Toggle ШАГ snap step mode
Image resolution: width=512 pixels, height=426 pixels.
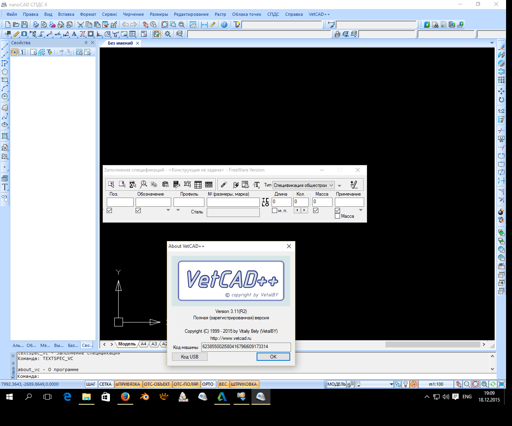tap(91, 384)
